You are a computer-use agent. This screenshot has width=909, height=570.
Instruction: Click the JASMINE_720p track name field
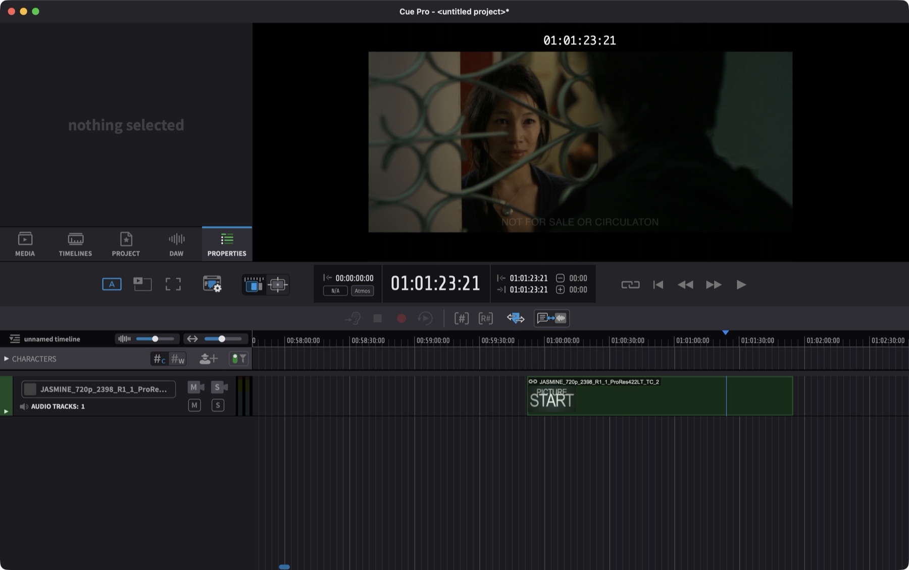point(98,389)
